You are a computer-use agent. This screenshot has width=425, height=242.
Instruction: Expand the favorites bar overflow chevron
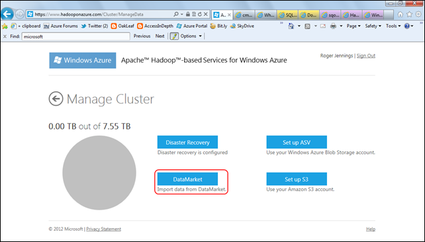[x=281, y=23]
